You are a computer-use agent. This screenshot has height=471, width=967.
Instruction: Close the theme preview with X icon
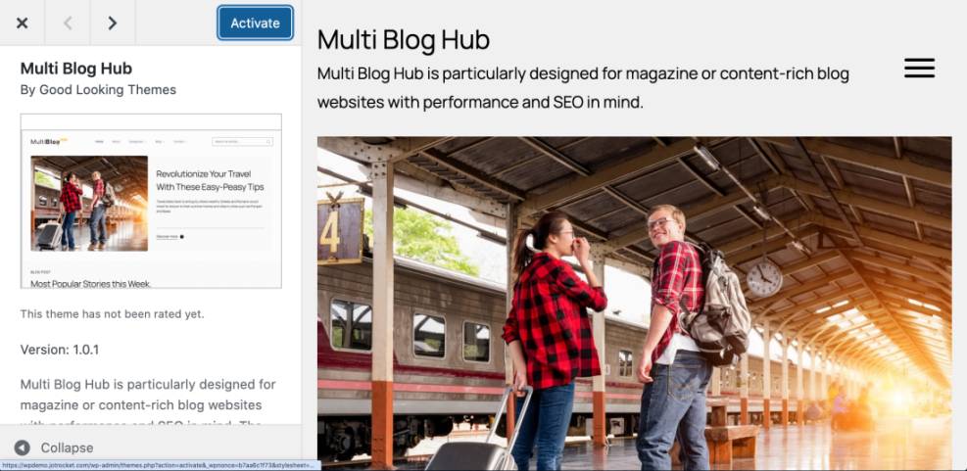click(23, 23)
